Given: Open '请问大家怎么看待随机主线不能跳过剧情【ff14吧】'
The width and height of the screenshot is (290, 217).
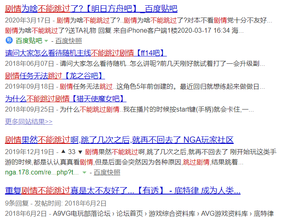Looking at the screenshot, I should [86, 53].
